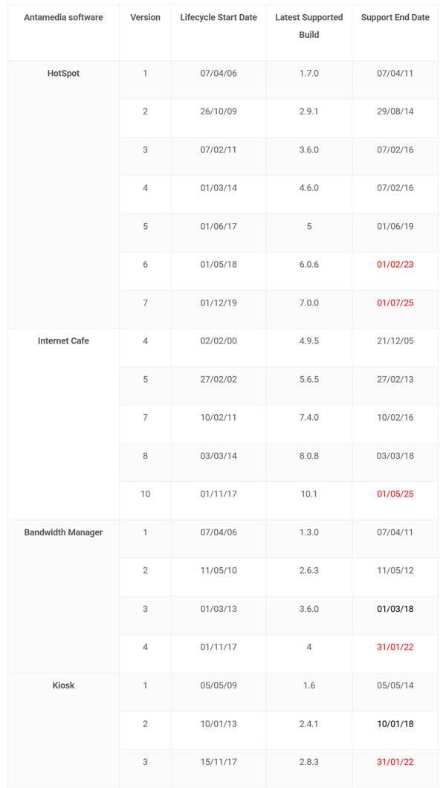This screenshot has width=446, height=788.
Task: Click the 26/10/09 lifecycle start date
Action: 219,112
